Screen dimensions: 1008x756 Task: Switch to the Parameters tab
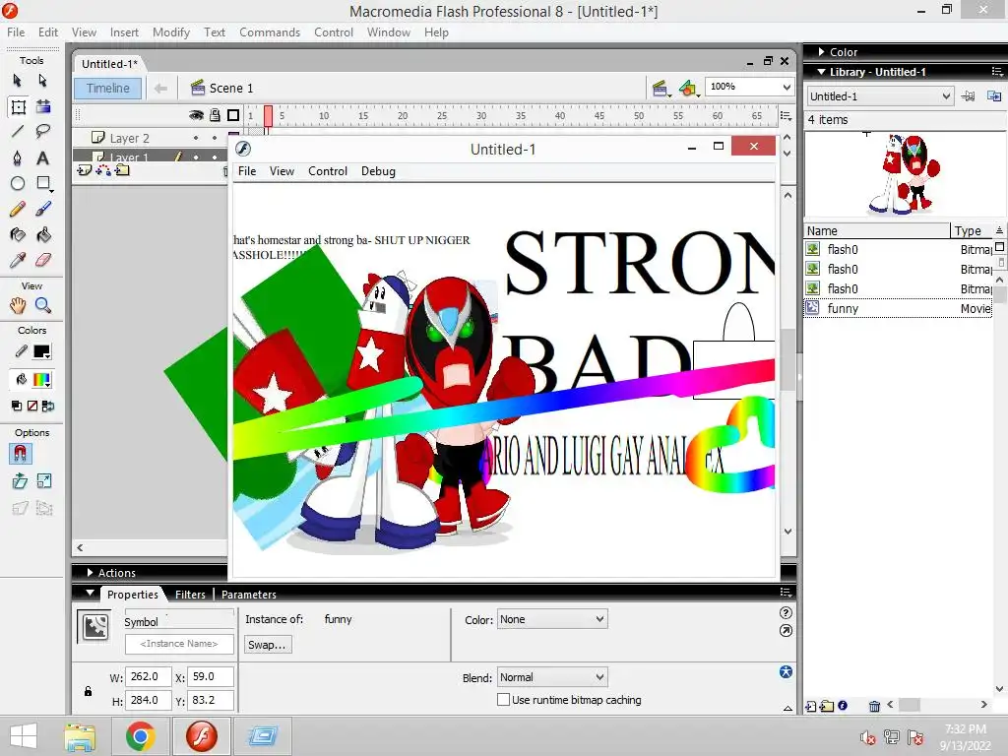tap(249, 594)
